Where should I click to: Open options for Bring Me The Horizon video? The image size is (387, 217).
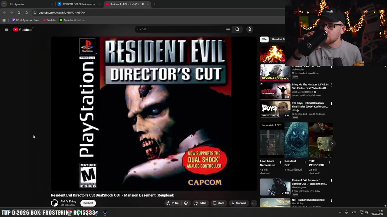point(331,85)
